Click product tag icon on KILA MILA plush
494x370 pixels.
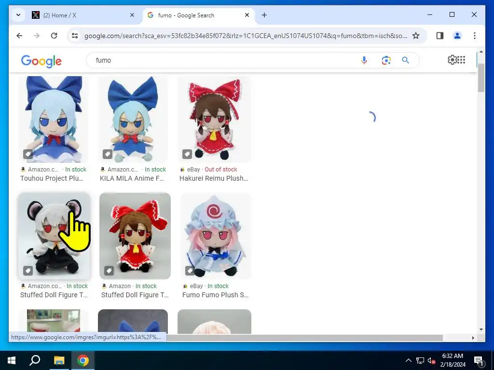pos(108,154)
